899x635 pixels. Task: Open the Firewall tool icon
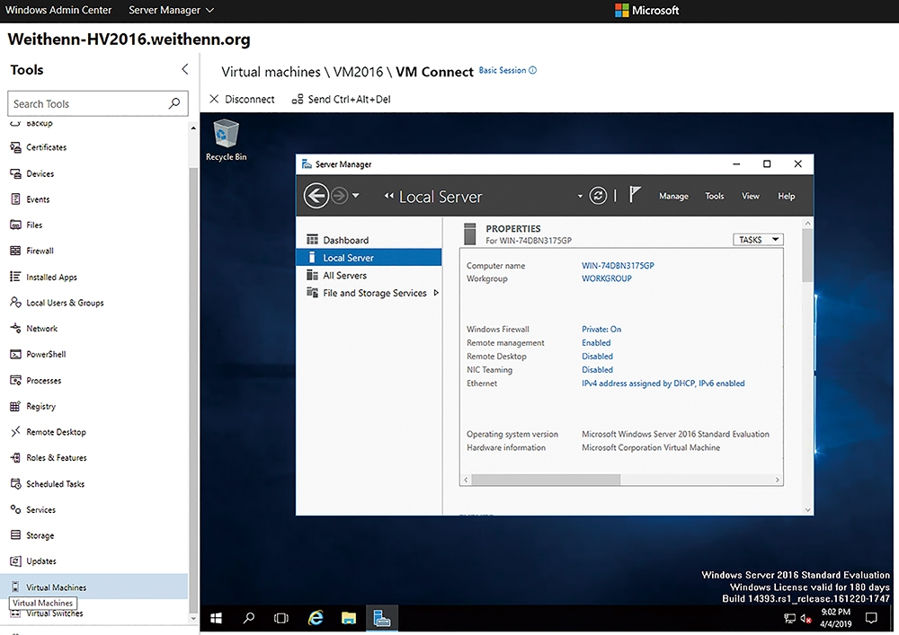click(x=15, y=251)
